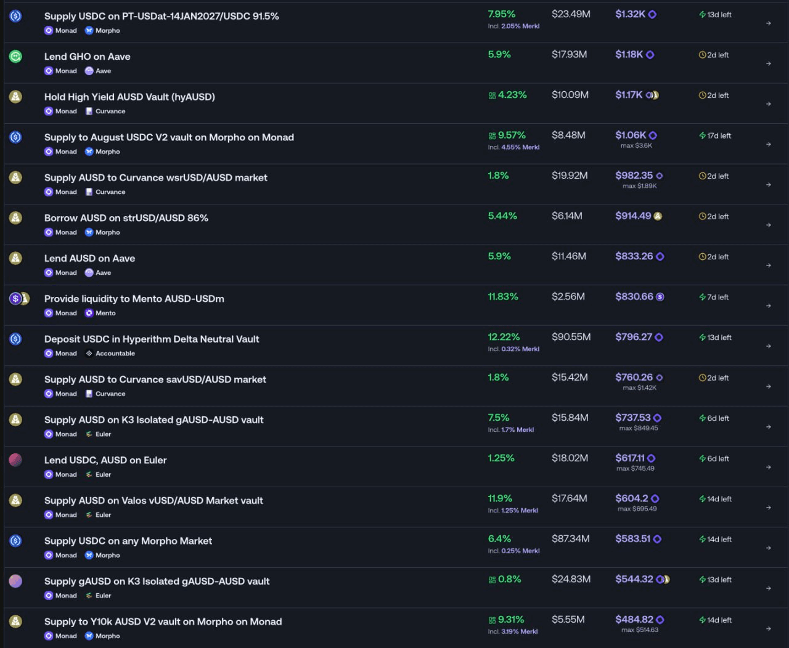Click the $1.18K rewards amount
The image size is (789, 648).
tap(629, 54)
